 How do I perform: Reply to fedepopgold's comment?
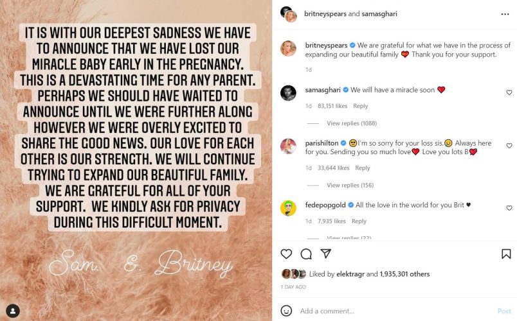pos(359,221)
